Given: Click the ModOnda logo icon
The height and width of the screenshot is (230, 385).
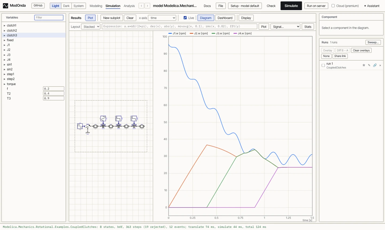Looking at the screenshot, I should (5, 6).
